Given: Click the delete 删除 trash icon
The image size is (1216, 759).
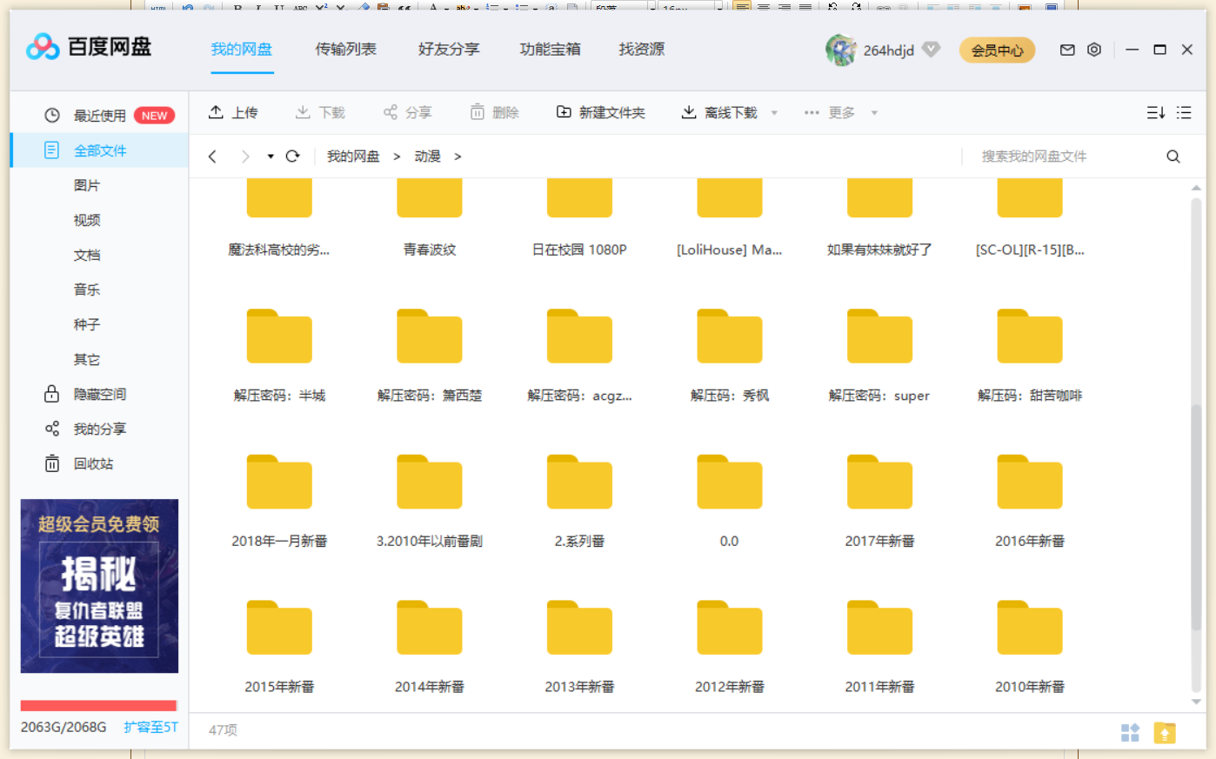Looking at the screenshot, I should tap(478, 111).
